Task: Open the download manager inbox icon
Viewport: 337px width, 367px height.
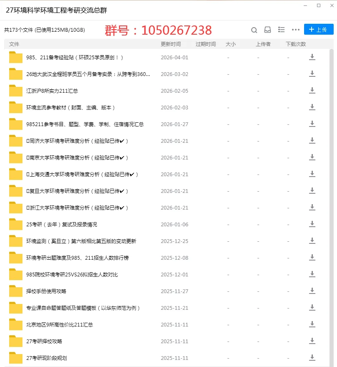Action: [x=267, y=30]
